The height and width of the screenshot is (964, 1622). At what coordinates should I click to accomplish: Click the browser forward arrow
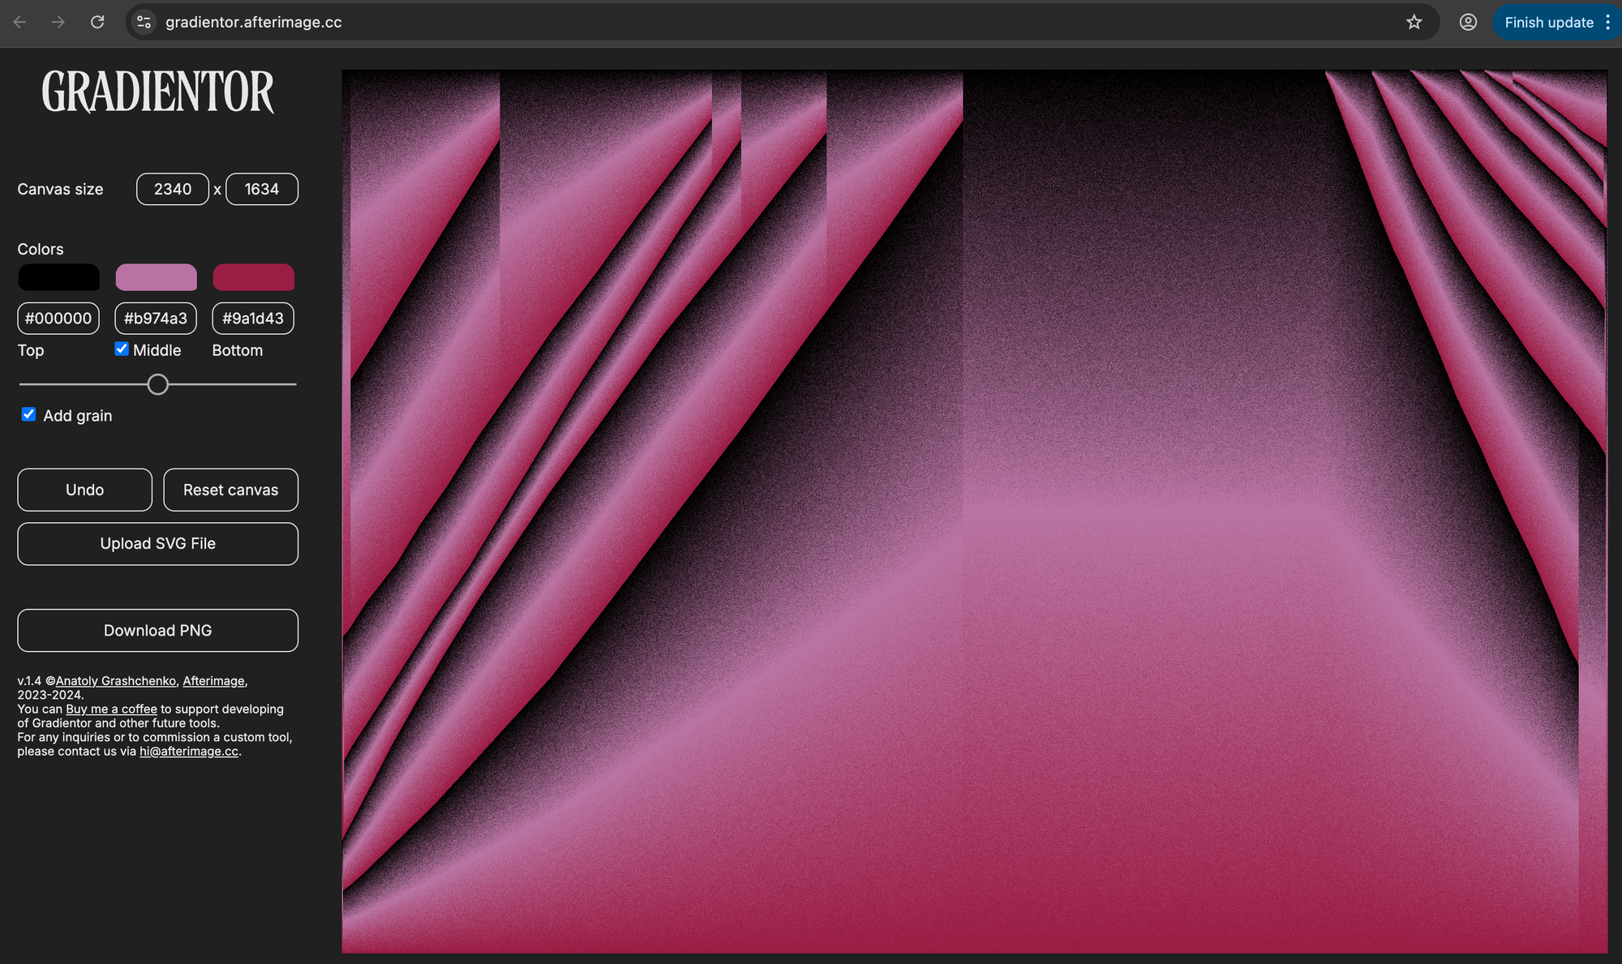(58, 22)
